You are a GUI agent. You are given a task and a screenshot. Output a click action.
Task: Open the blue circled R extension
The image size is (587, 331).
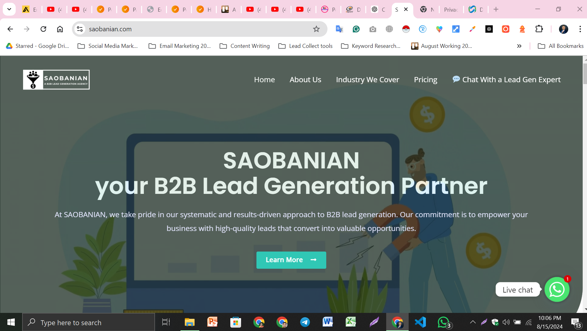click(x=422, y=29)
